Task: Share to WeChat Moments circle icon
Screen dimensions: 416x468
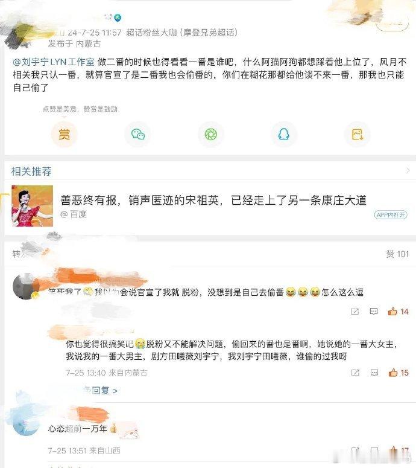Action: tap(211, 134)
